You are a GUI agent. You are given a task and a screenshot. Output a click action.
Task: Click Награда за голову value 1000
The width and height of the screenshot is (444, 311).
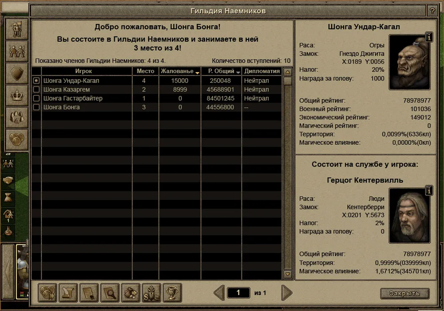click(x=377, y=78)
